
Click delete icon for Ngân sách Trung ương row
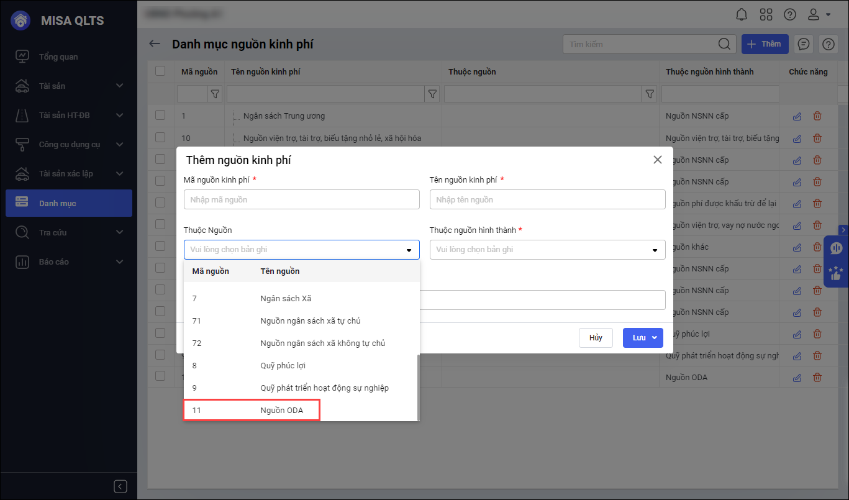point(817,116)
